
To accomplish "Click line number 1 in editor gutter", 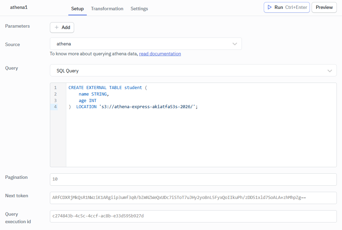I will 55,88.
